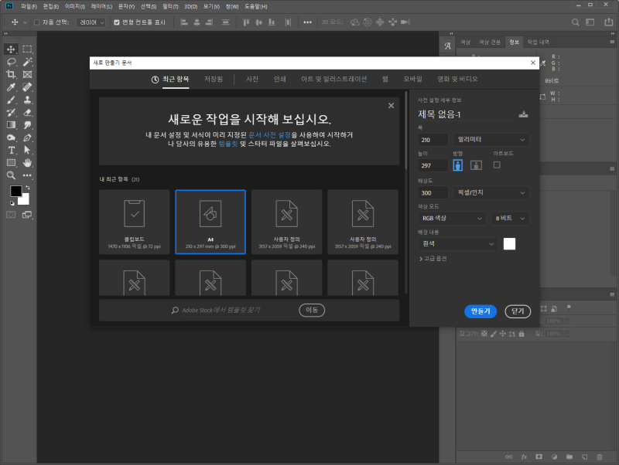Open the 흰색 background contents dropdown

(x=457, y=244)
